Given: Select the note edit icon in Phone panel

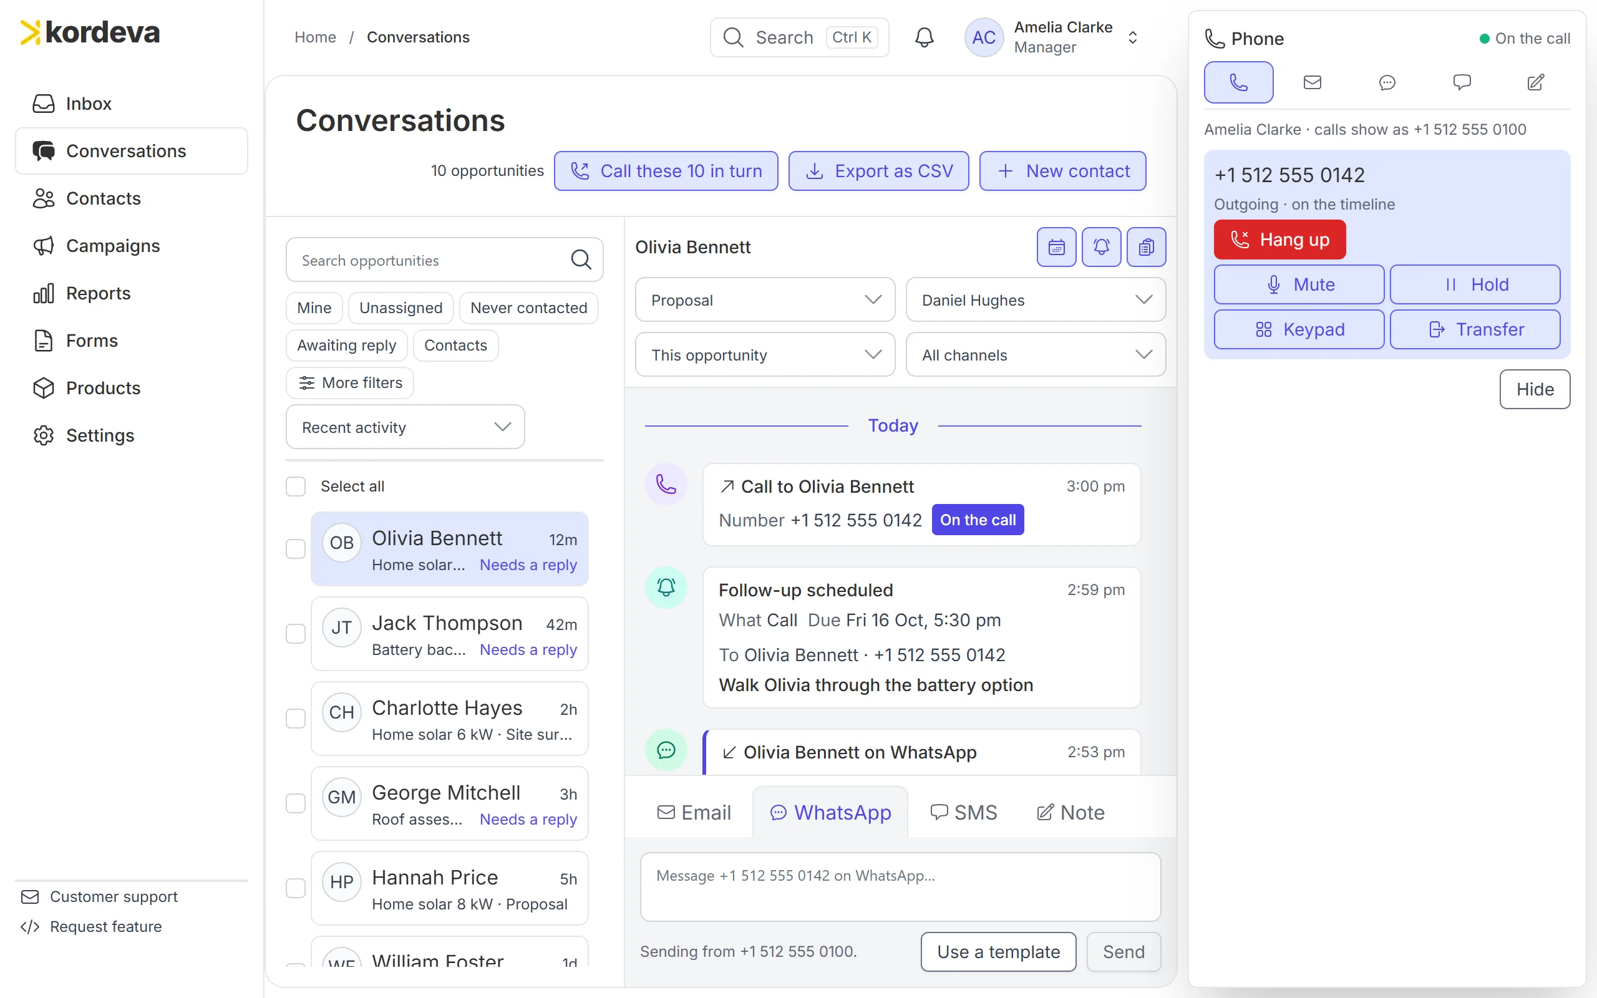Looking at the screenshot, I should [x=1536, y=82].
